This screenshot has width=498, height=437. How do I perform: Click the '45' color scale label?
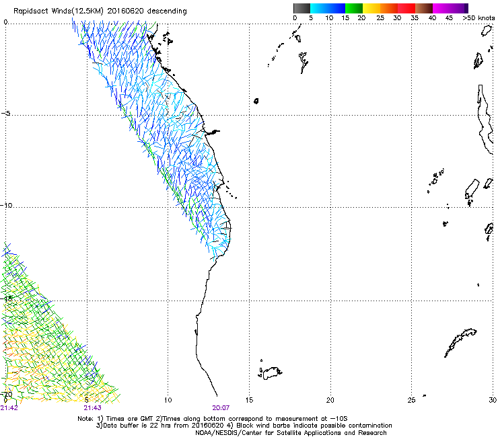(449, 18)
